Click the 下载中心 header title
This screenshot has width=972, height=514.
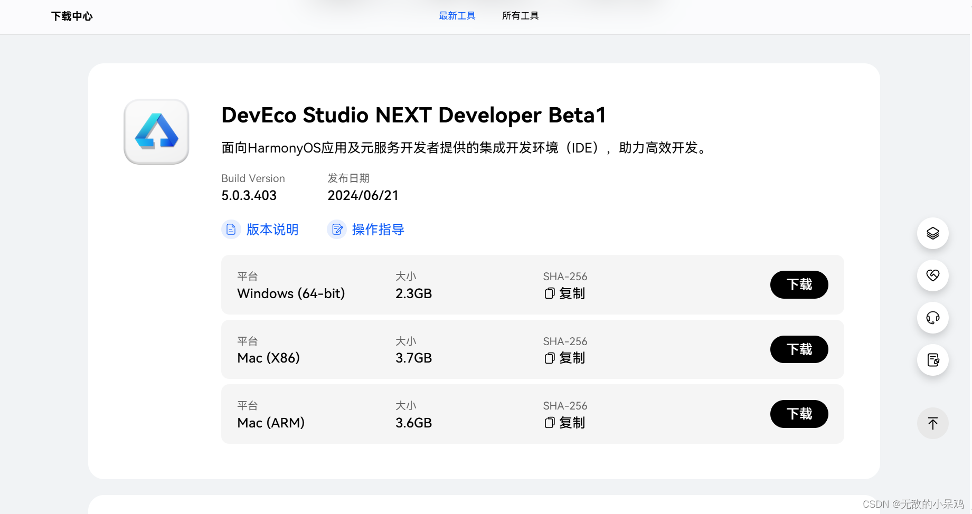tap(72, 16)
